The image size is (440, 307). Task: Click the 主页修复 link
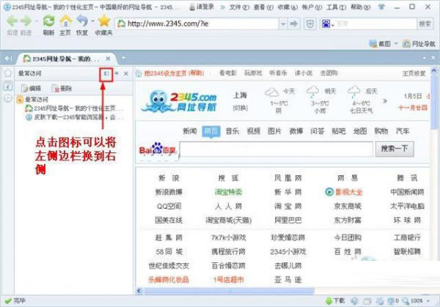(x=414, y=73)
